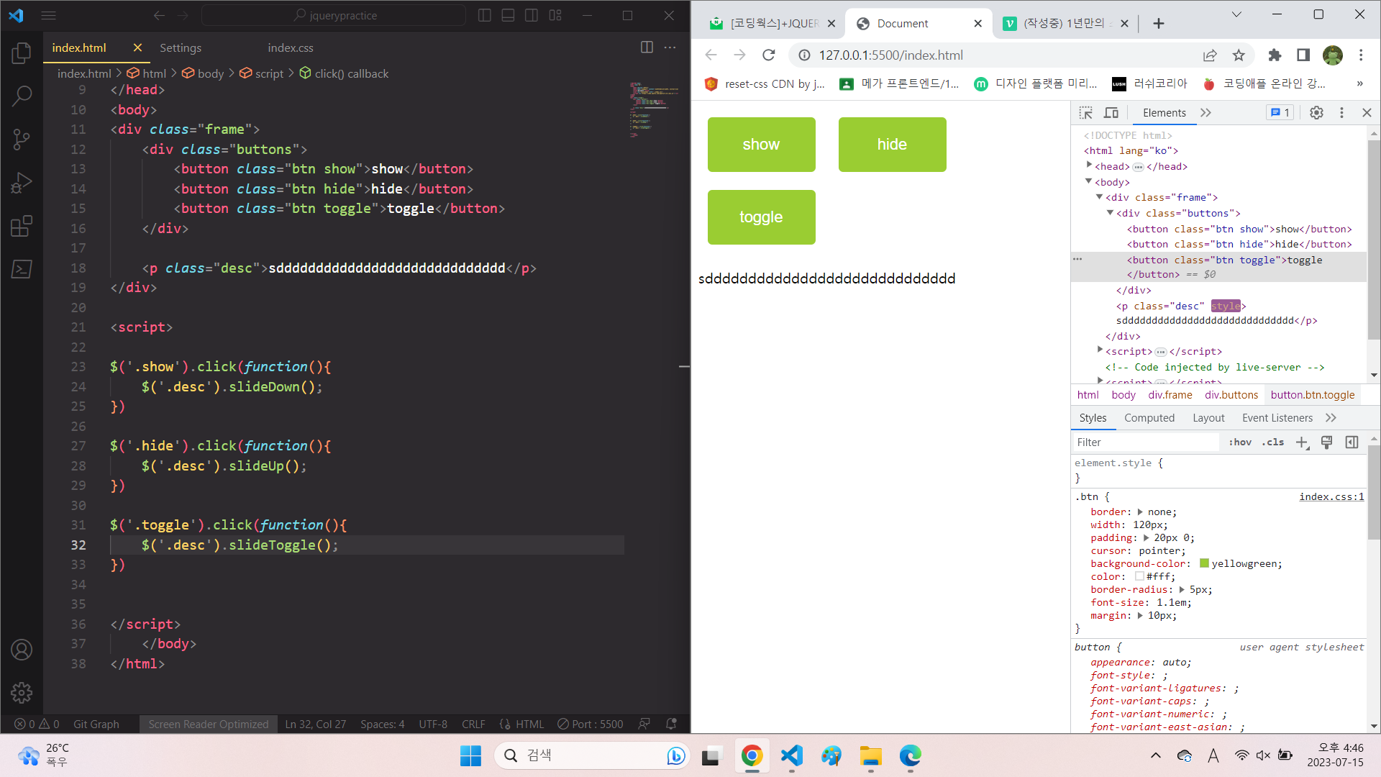
Task: Toggle VS Code bottom panel layout
Action: [508, 15]
